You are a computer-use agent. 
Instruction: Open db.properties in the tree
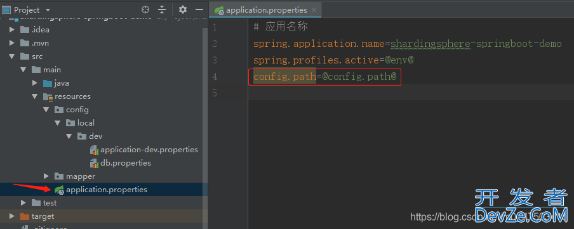126,163
